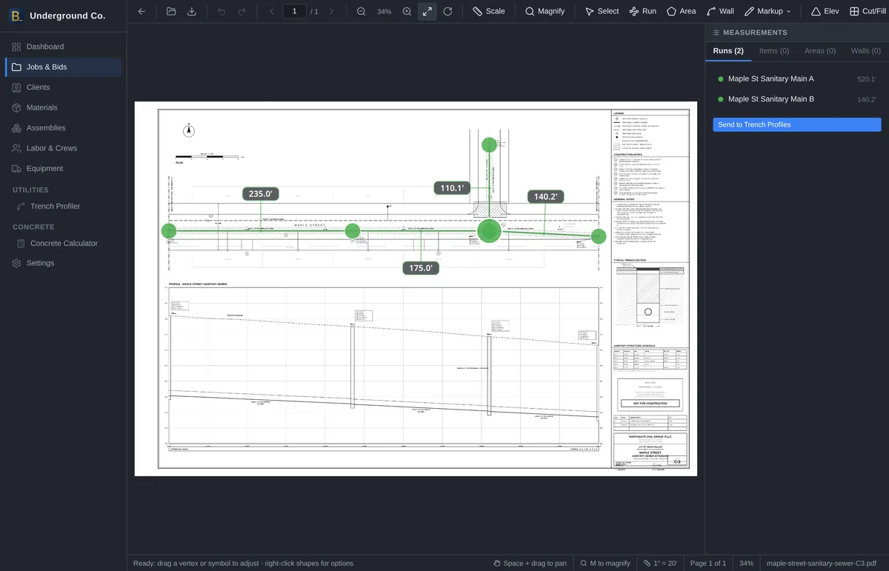Select the Scale tool
The height and width of the screenshot is (571, 889).
(x=489, y=11)
